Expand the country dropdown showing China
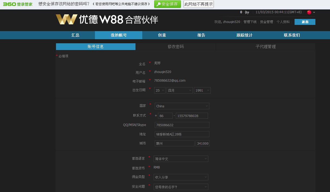 coord(182,106)
